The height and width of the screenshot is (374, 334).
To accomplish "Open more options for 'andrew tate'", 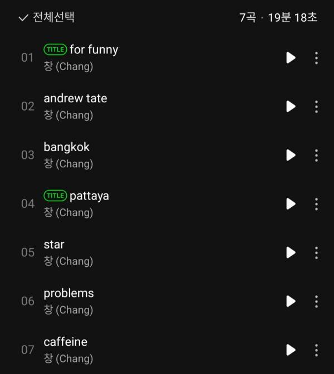I will (316, 106).
